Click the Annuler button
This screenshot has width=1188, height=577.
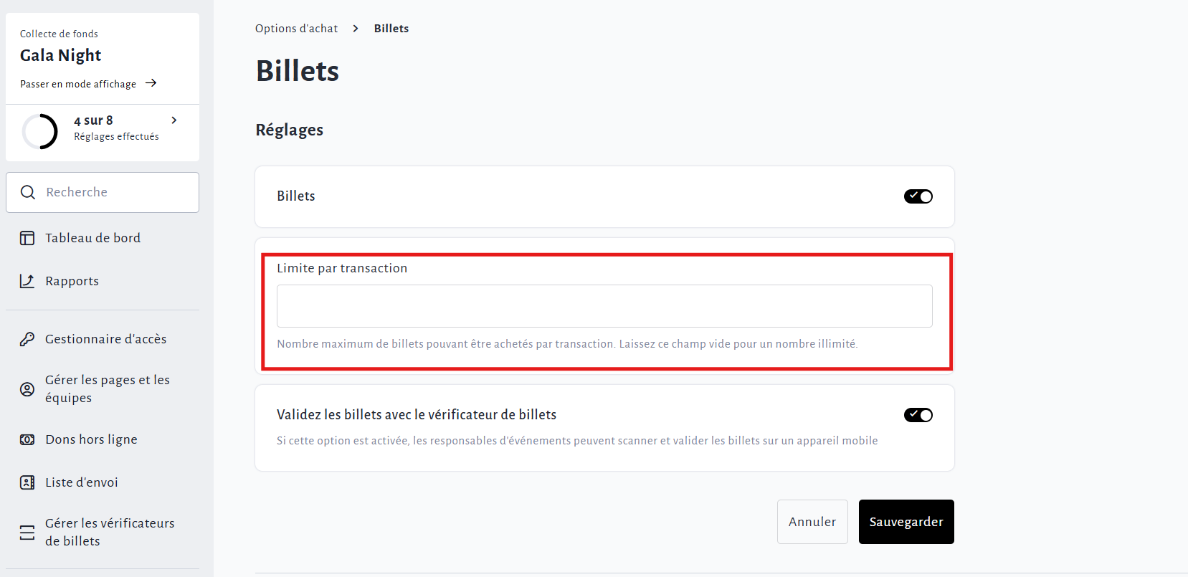(x=812, y=522)
